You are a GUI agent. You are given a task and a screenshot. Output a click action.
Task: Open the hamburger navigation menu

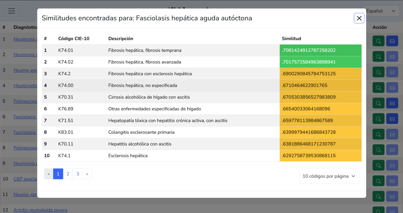[12, 11]
